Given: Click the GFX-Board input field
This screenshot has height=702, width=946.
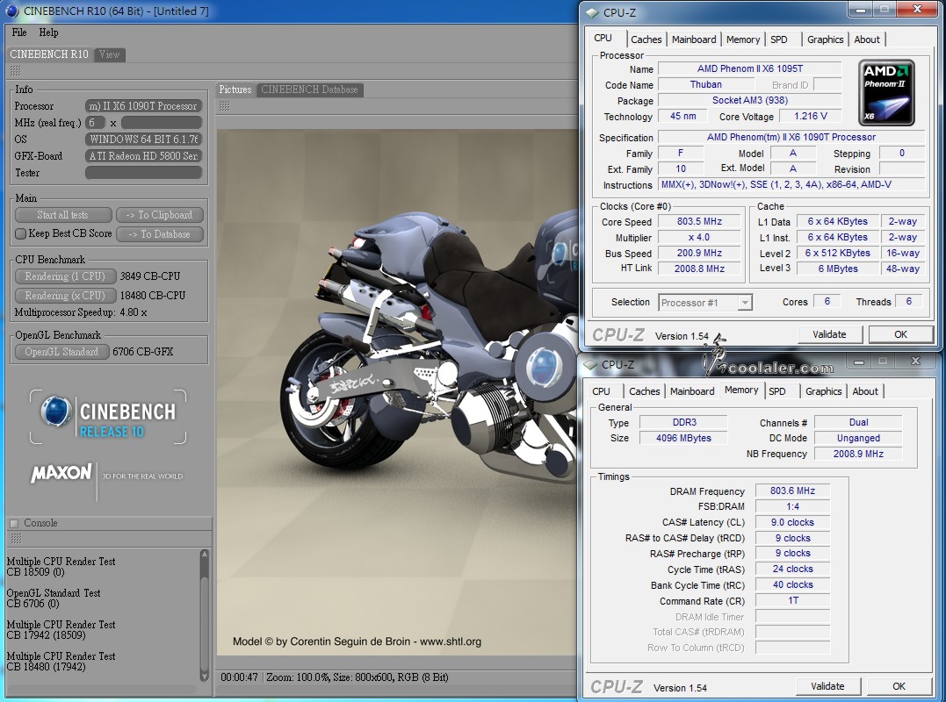Looking at the screenshot, I should click(x=143, y=156).
